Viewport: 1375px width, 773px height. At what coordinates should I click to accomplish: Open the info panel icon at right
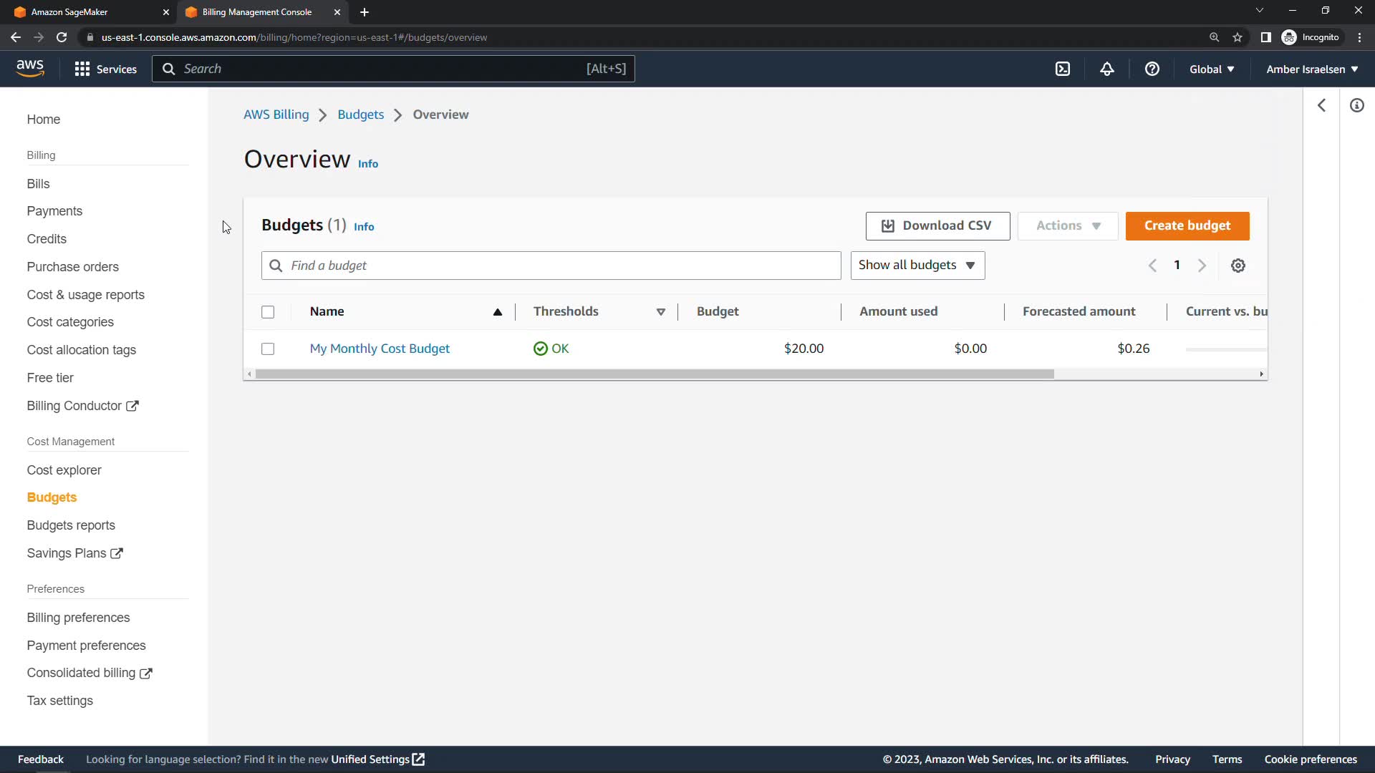(1356, 106)
